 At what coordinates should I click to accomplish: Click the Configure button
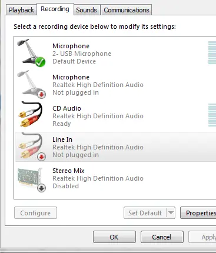point(35,213)
